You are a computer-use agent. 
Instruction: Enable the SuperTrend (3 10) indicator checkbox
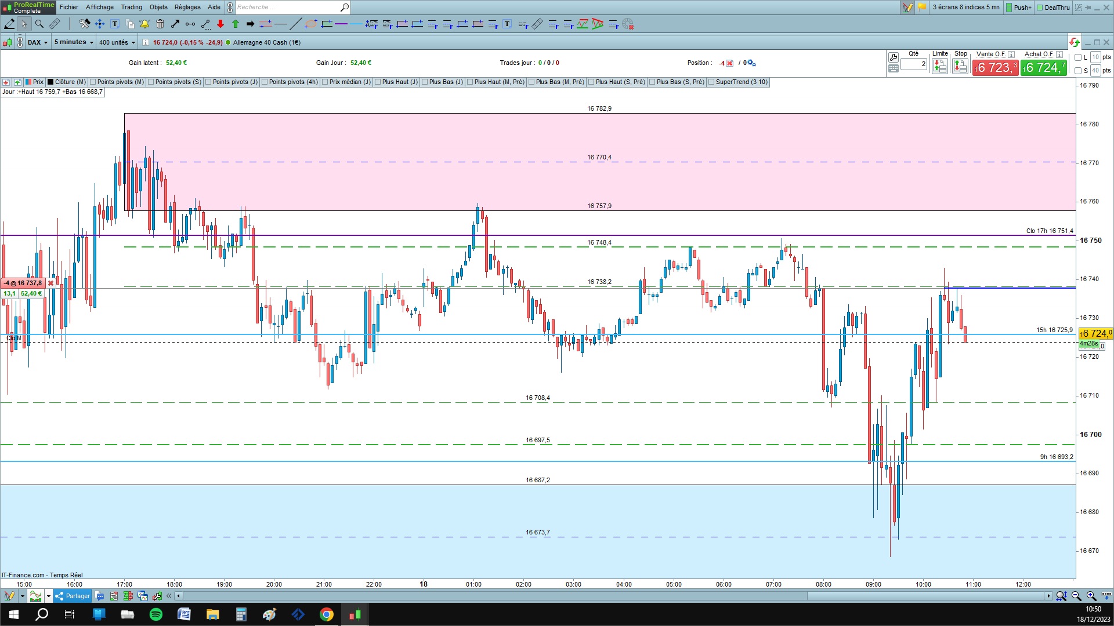712,82
